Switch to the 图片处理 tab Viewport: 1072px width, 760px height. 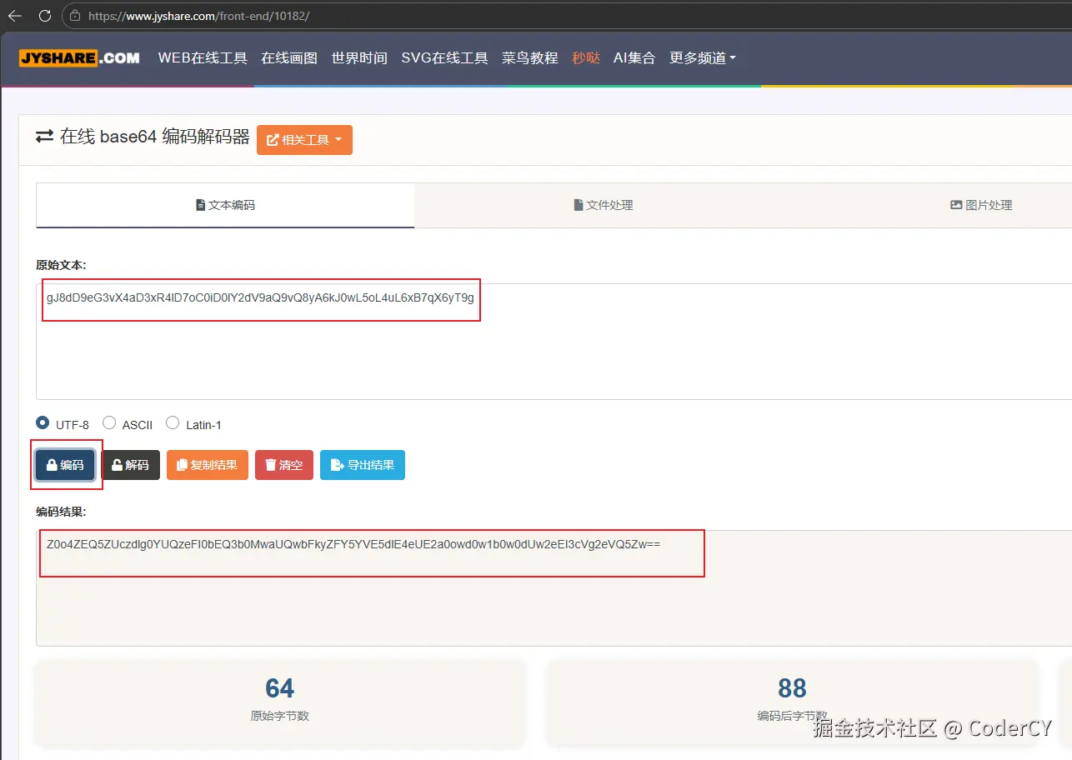click(981, 205)
